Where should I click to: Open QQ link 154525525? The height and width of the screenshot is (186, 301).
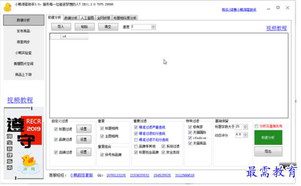click(x=162, y=176)
